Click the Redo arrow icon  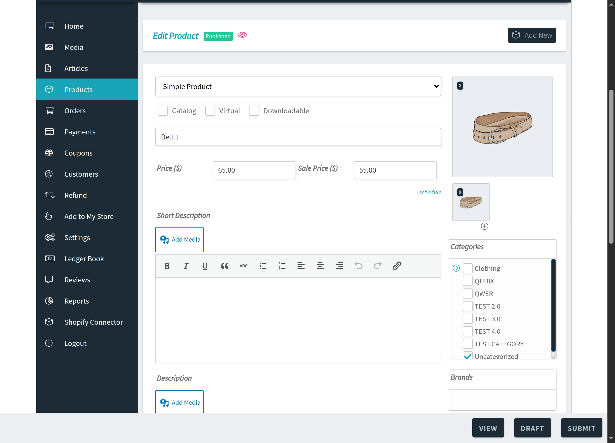click(378, 266)
